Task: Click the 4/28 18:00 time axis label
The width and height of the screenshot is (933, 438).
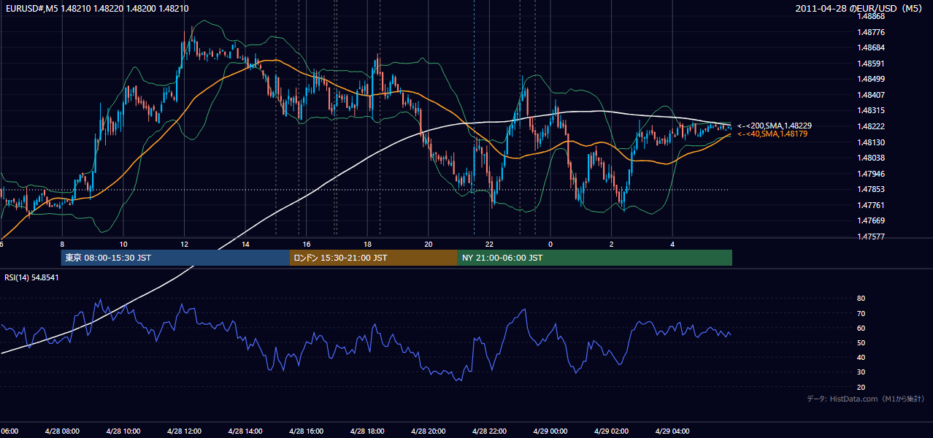Action: (367, 431)
